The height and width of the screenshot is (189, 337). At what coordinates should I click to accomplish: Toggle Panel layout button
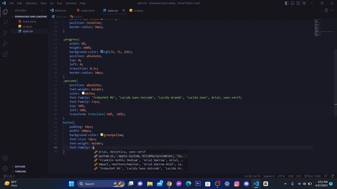[293, 3]
